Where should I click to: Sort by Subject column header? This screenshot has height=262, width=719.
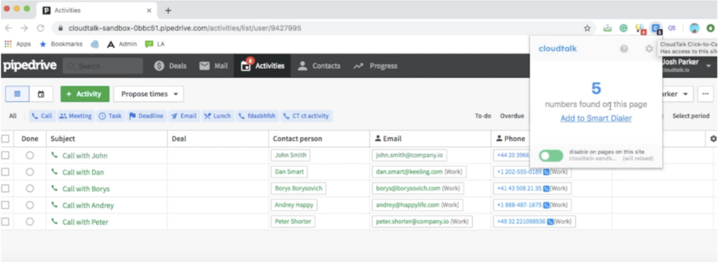[62, 138]
